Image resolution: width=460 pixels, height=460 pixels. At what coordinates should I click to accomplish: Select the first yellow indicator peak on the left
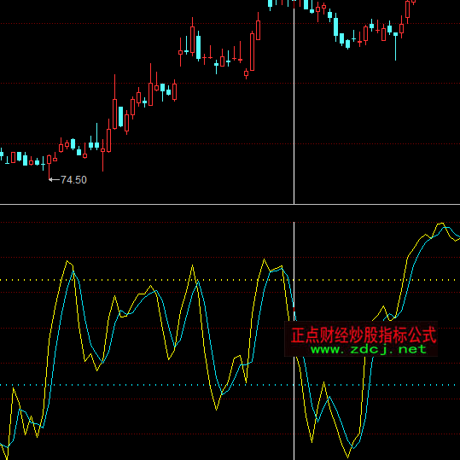pos(67,262)
